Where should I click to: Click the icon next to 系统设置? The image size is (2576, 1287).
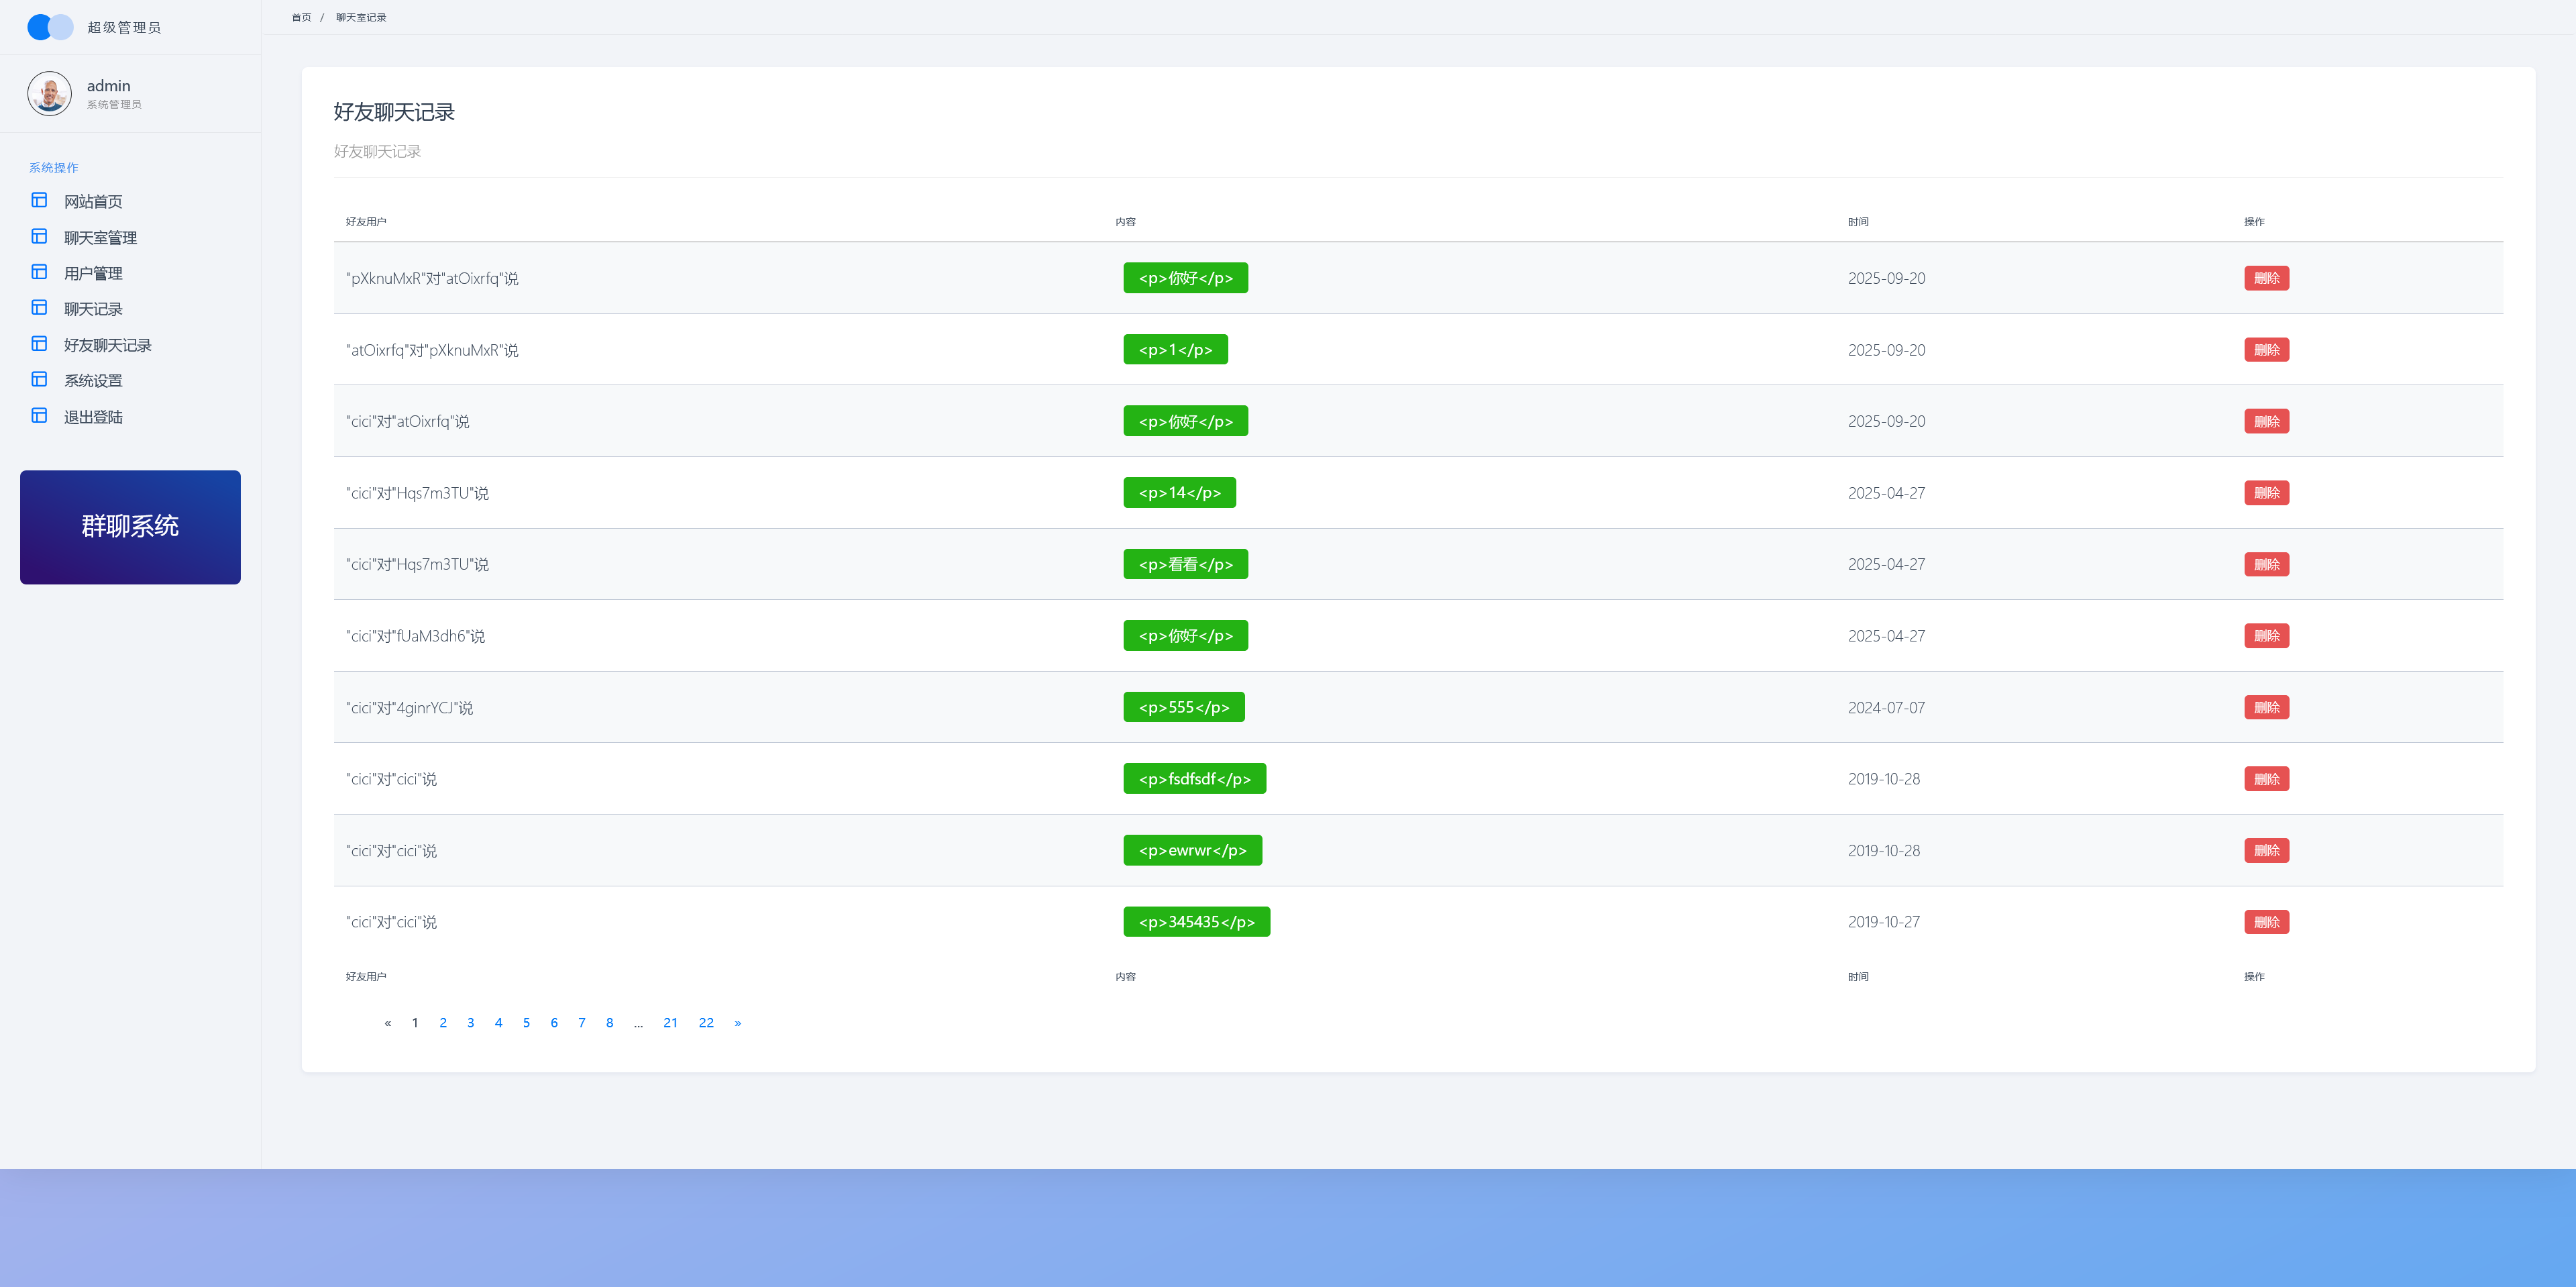pyautogui.click(x=39, y=380)
